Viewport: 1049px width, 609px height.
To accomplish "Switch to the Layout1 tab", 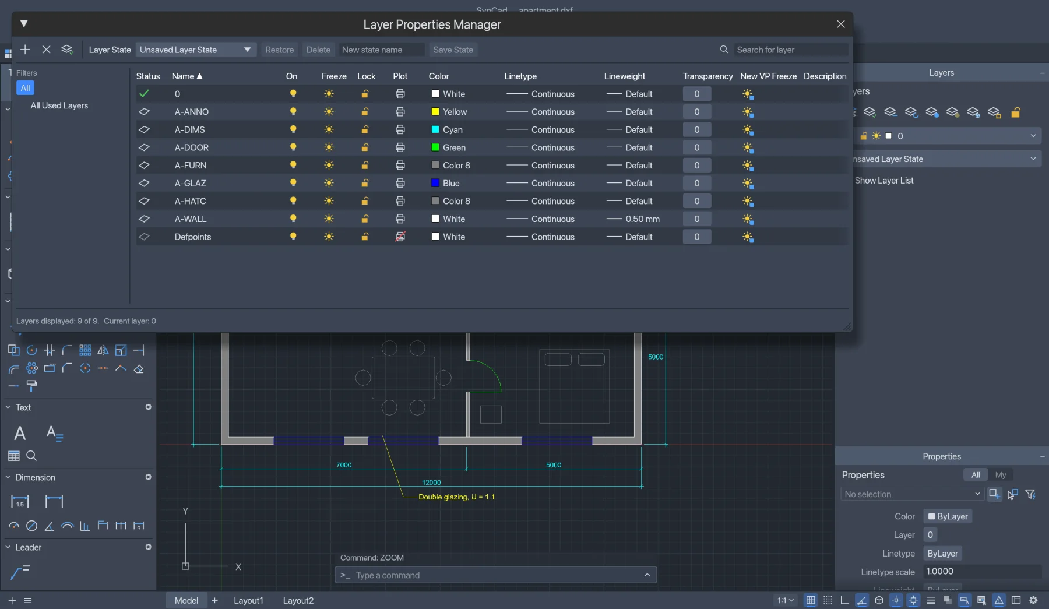I will [x=248, y=600].
